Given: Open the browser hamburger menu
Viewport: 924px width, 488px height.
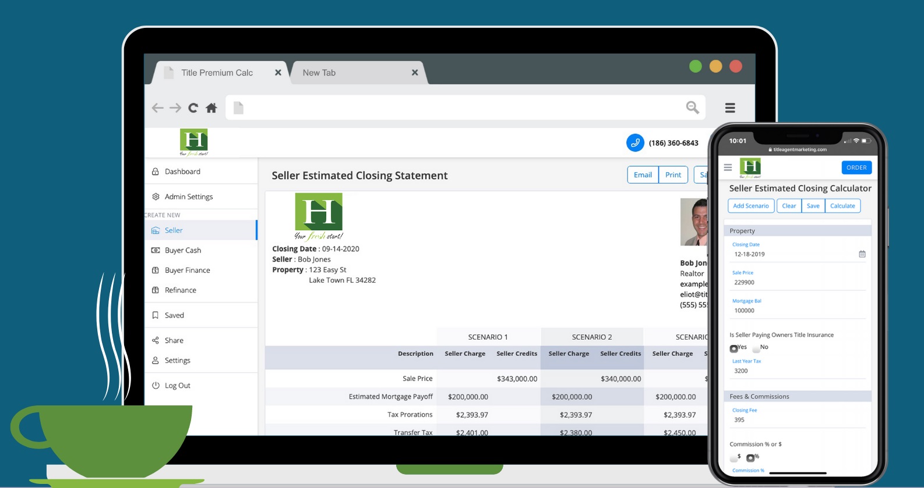Looking at the screenshot, I should 729,108.
